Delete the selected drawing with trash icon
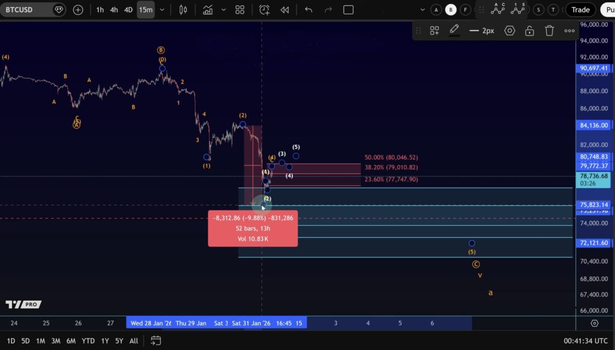Screen dimensions: 615x350 pyautogui.click(x=549, y=31)
